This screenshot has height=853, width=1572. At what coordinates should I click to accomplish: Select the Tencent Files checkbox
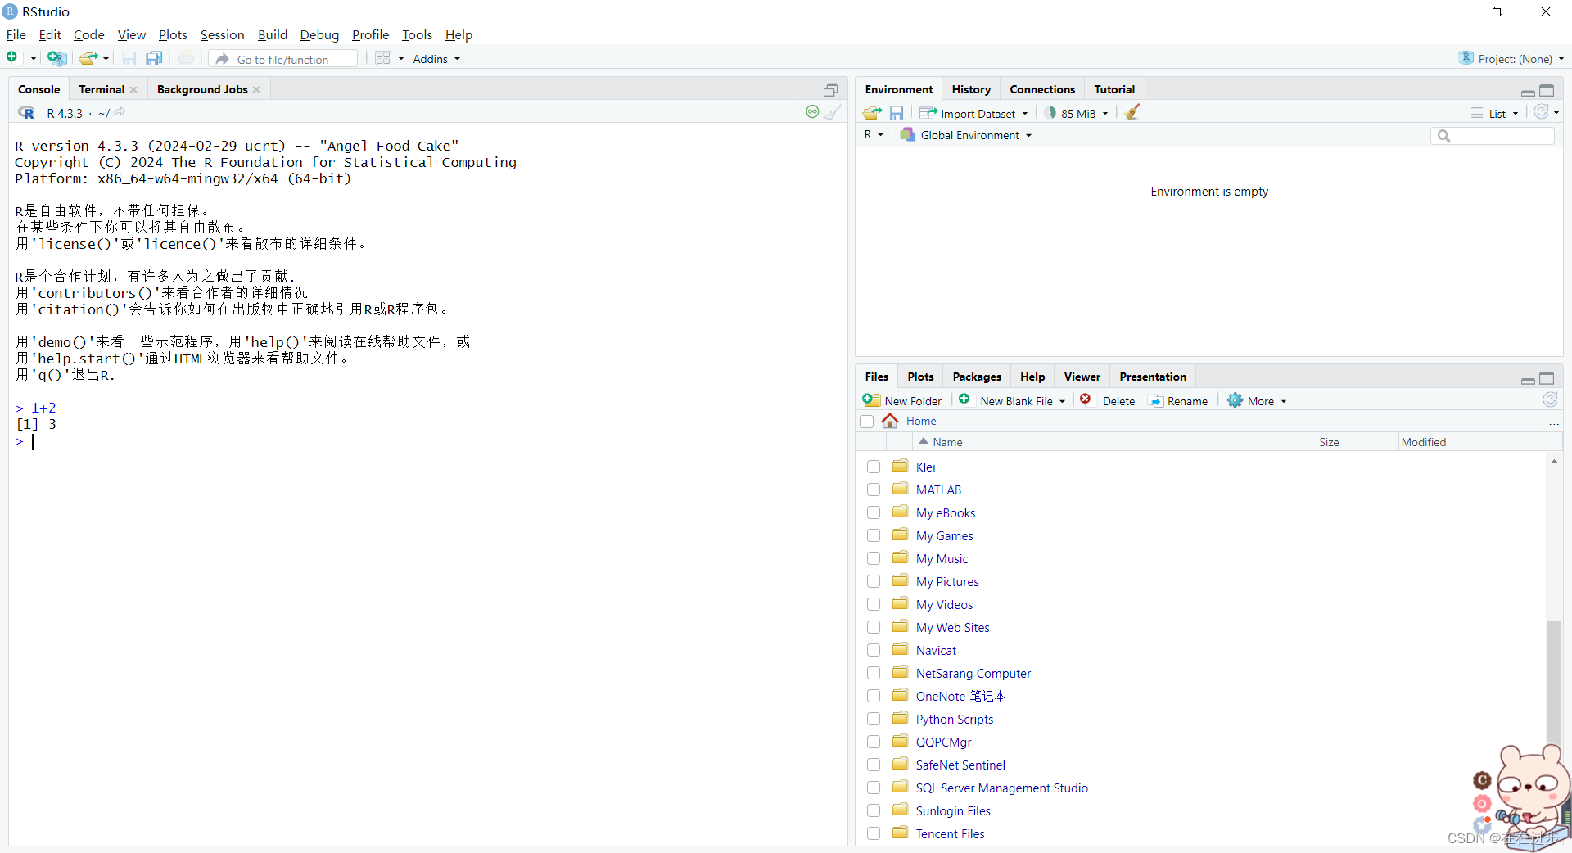(x=873, y=833)
